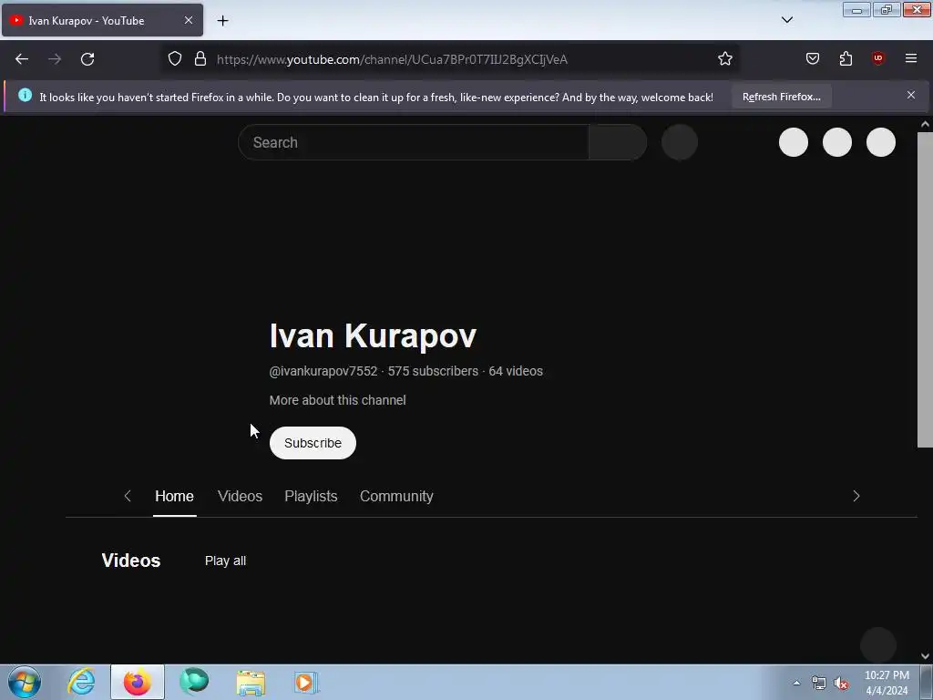
Task: Open the Firefox hamburger menu
Action: point(911,58)
